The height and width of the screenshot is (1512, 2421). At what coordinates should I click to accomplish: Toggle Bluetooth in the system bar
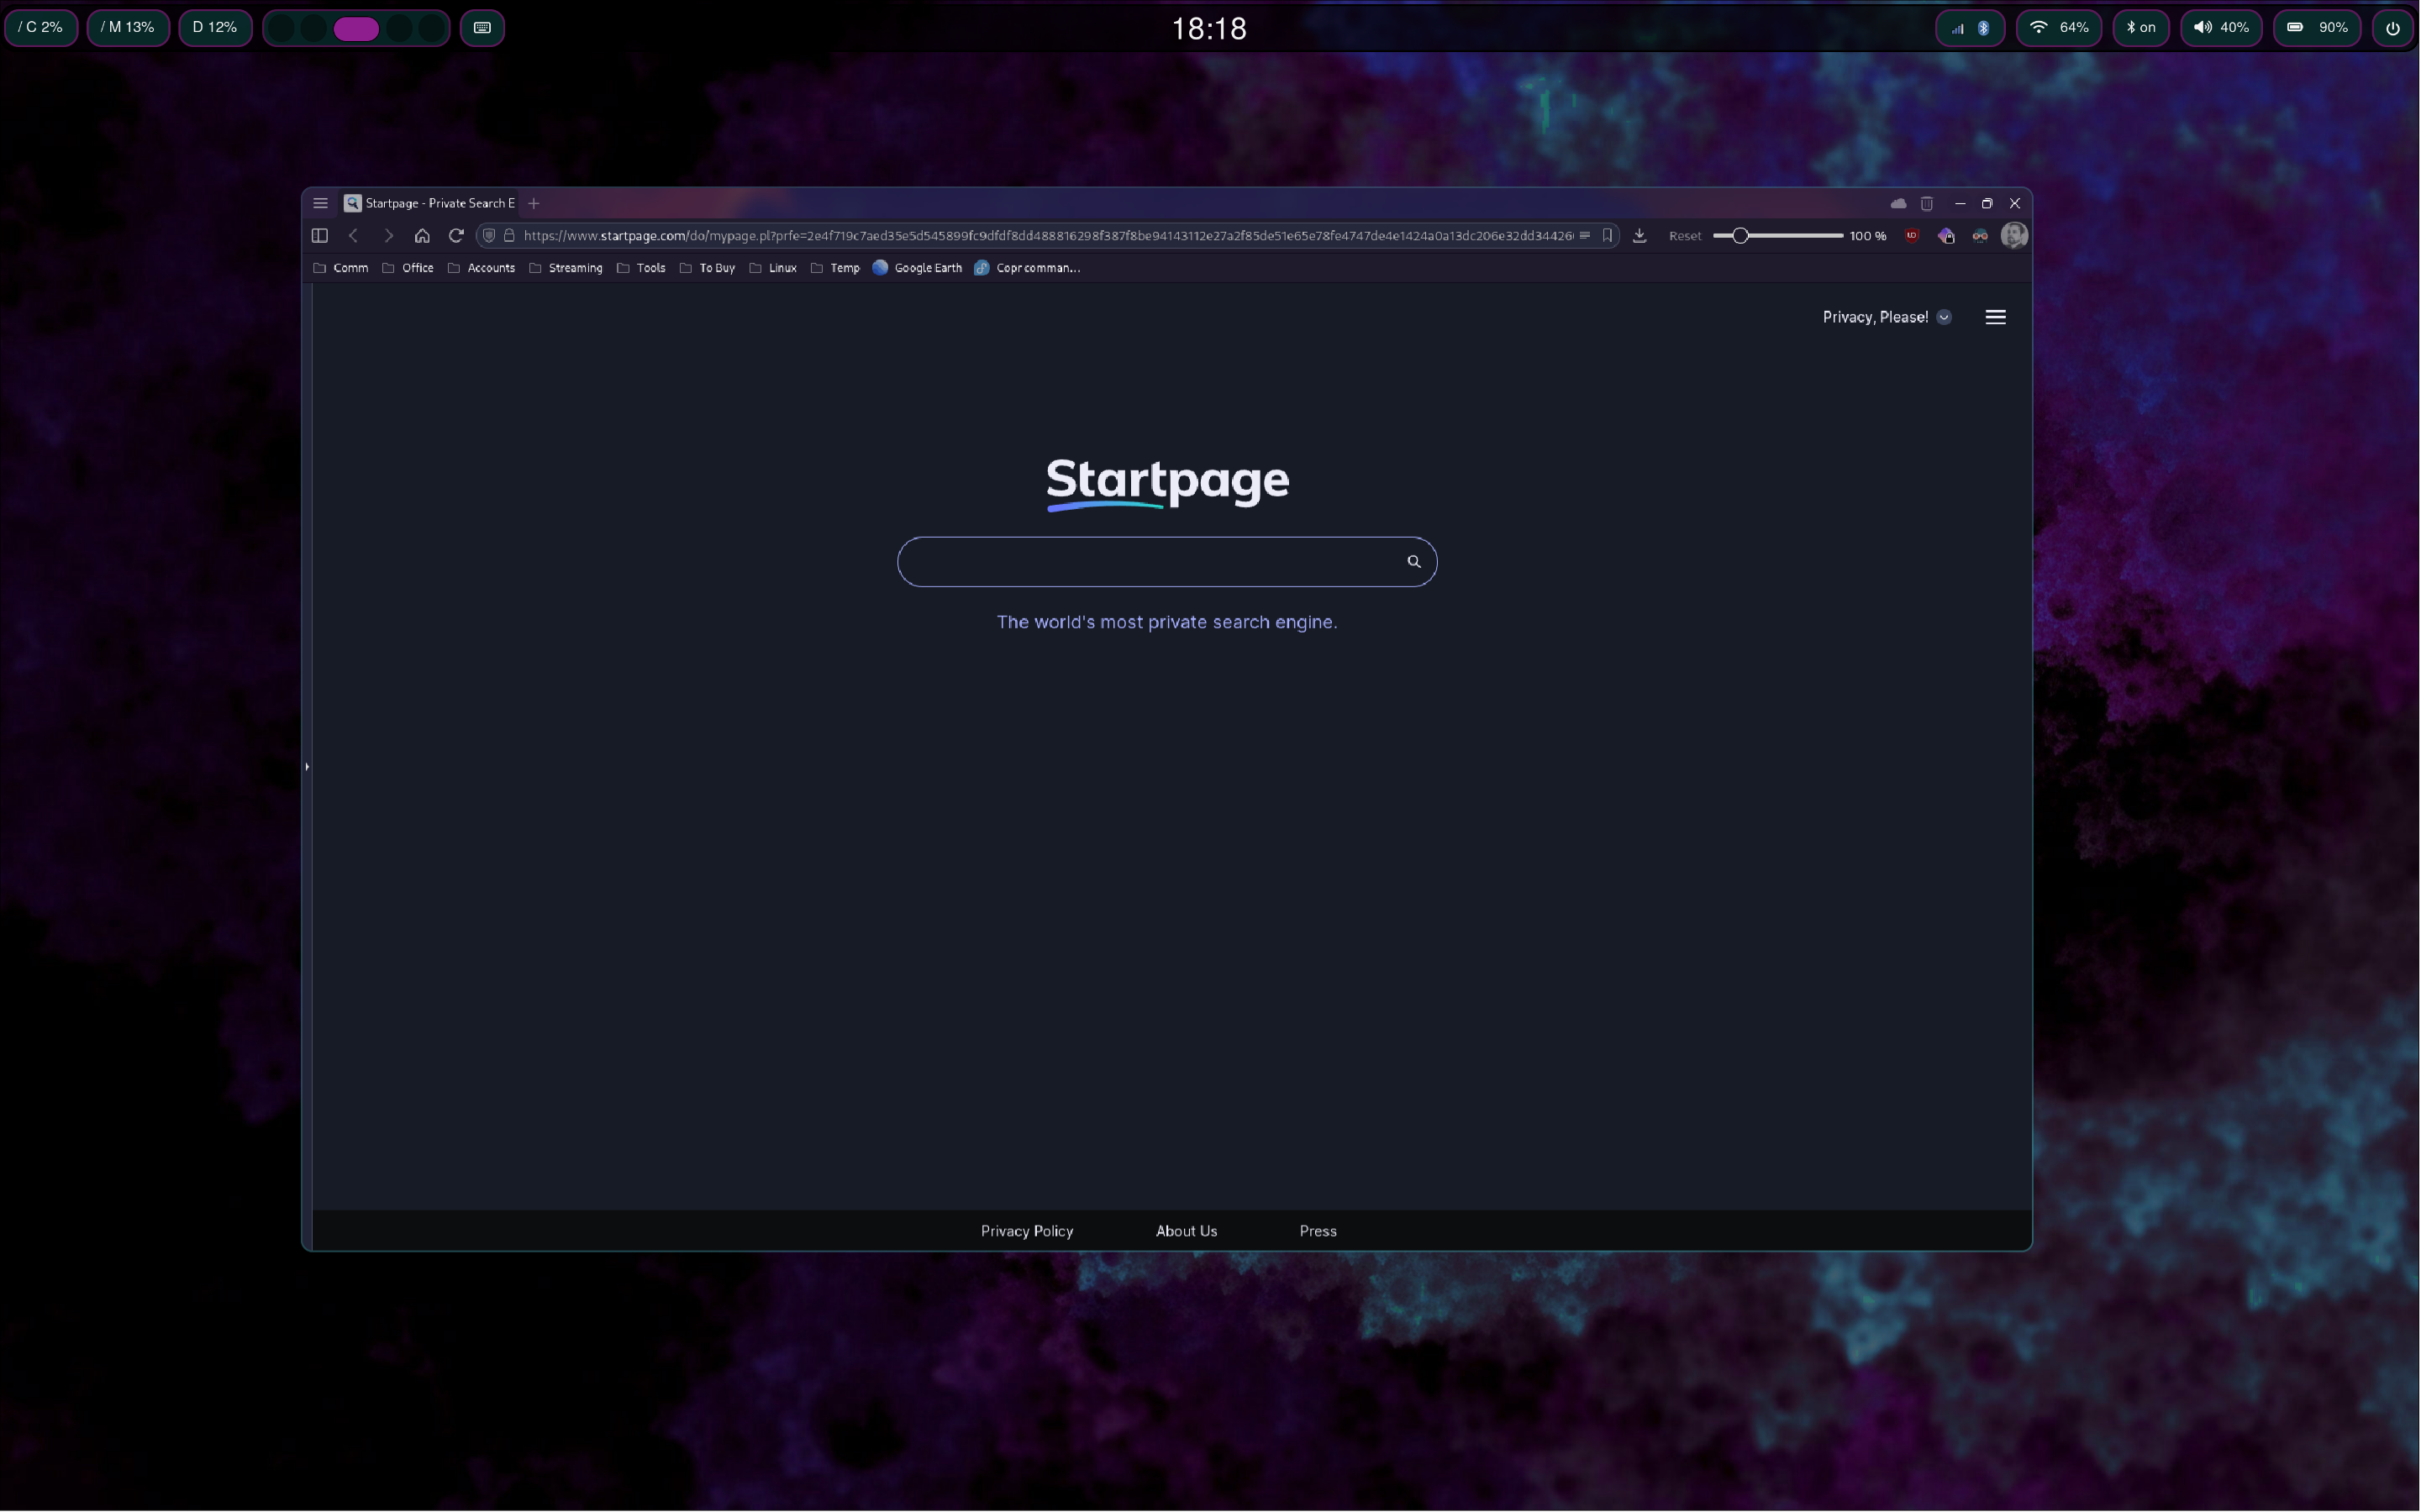(2139, 28)
